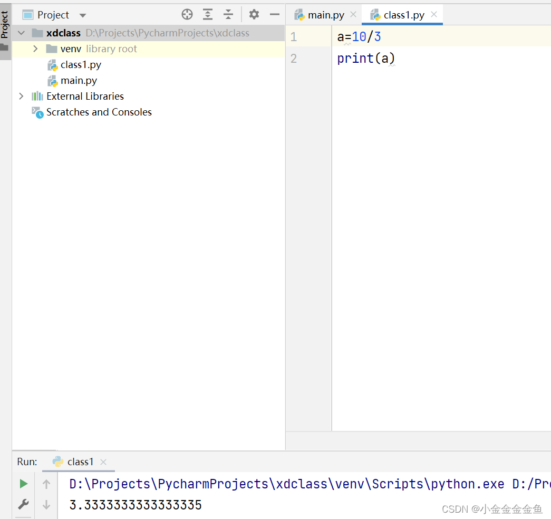Close the class1.py editor tab

pyautogui.click(x=434, y=14)
